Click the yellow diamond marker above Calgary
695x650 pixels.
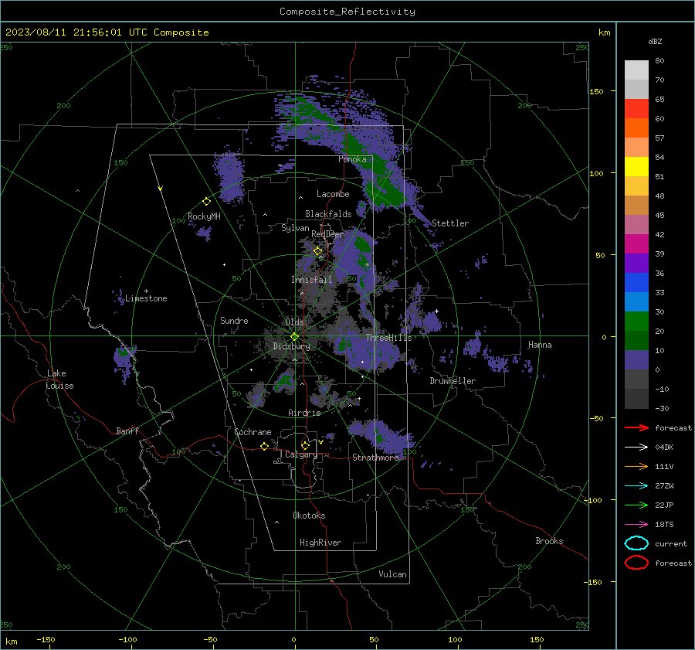pos(305,445)
